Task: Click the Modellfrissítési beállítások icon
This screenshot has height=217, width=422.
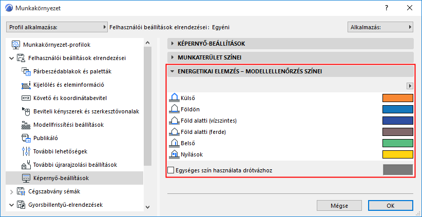Action: (26, 125)
